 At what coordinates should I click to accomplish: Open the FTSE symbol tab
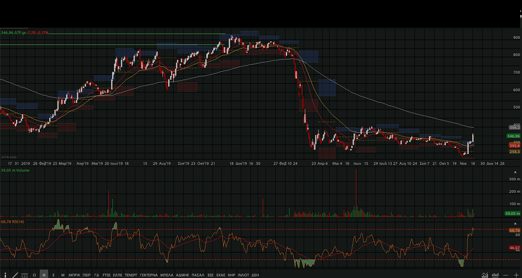tap(107, 275)
